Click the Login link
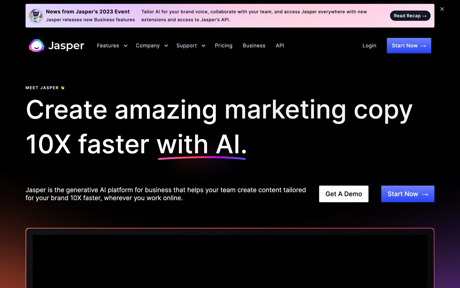 pyautogui.click(x=369, y=45)
